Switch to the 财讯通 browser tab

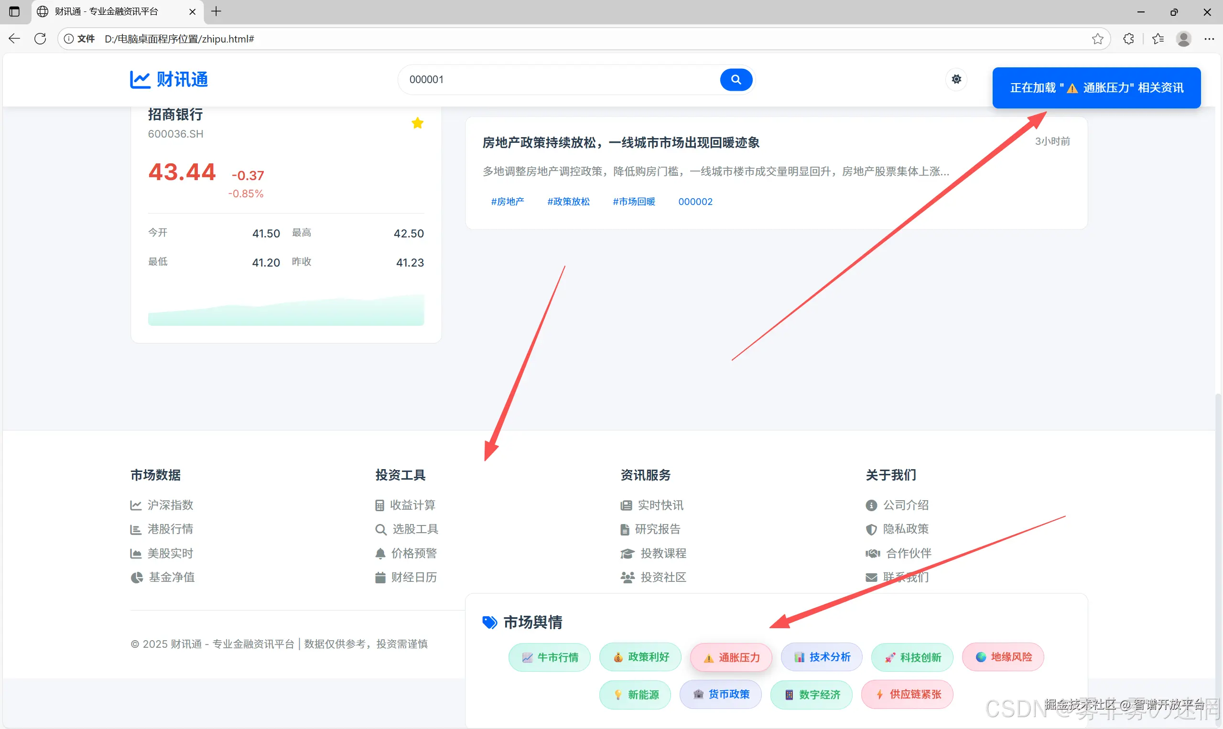click(106, 11)
